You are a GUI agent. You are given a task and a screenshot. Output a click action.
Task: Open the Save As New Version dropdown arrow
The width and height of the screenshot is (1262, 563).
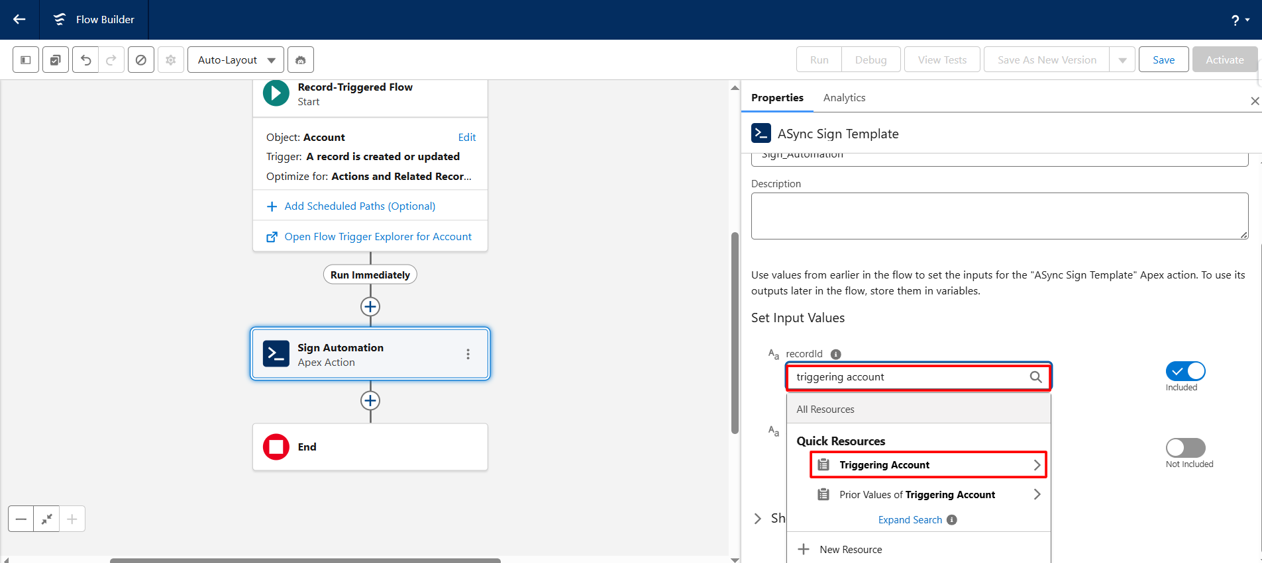pos(1122,60)
